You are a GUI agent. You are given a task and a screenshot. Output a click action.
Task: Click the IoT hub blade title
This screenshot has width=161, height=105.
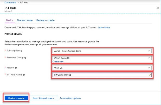click(x=10, y=8)
